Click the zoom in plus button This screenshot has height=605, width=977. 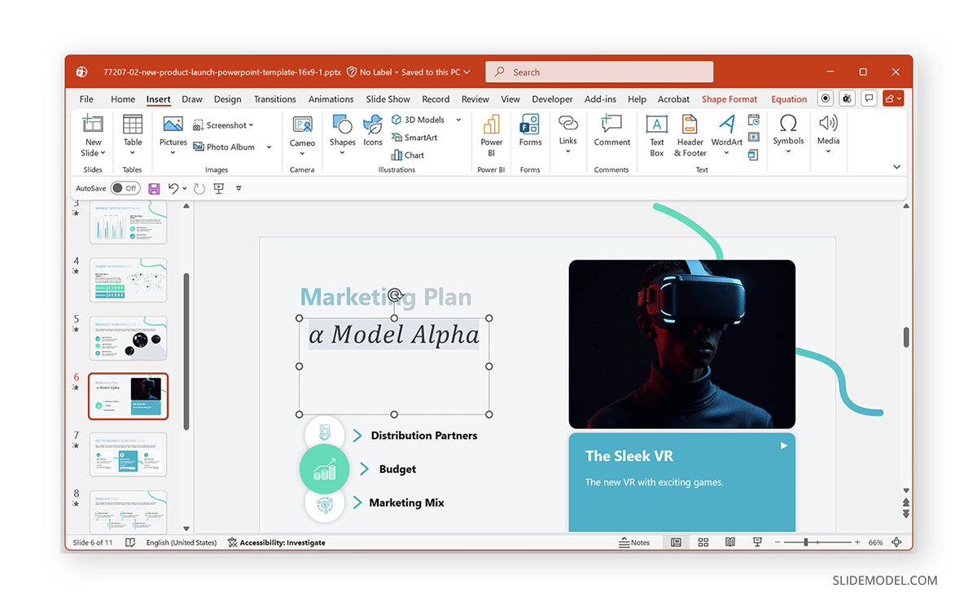[x=857, y=542]
